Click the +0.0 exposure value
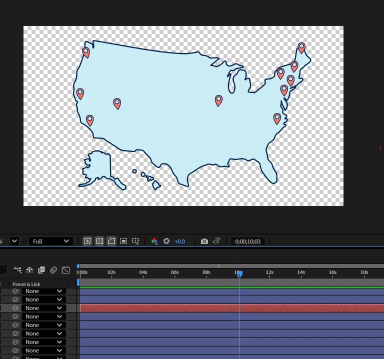This screenshot has height=359, width=384. point(180,241)
